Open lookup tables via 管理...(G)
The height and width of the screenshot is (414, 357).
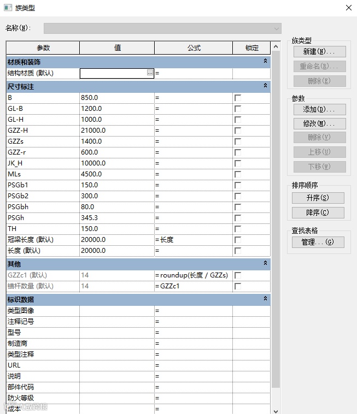coord(318,242)
